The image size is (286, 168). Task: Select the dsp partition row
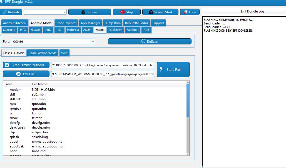click(x=95, y=132)
